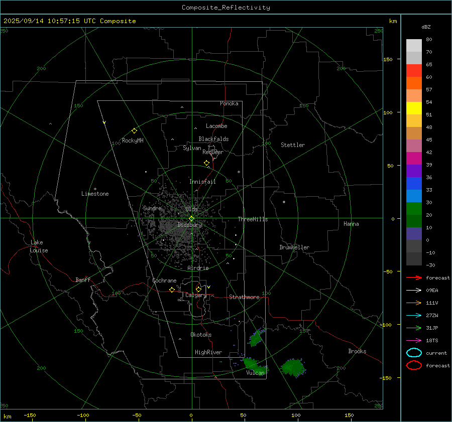Click the indigo 0-10 dBZ color swatch
The width and height of the screenshot is (452, 422).
[x=414, y=233]
